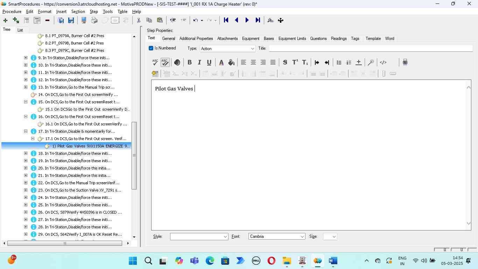Open the Font dropdown showing Cambria
478x269 pixels.
(x=276, y=236)
